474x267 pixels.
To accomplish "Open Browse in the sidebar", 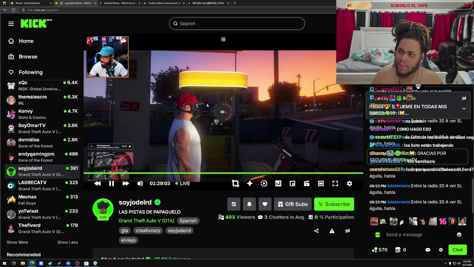I will (x=23, y=57).
